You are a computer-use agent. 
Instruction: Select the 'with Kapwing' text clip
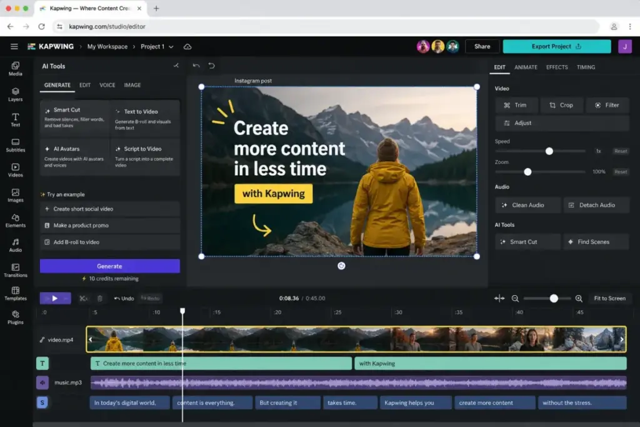click(x=490, y=363)
